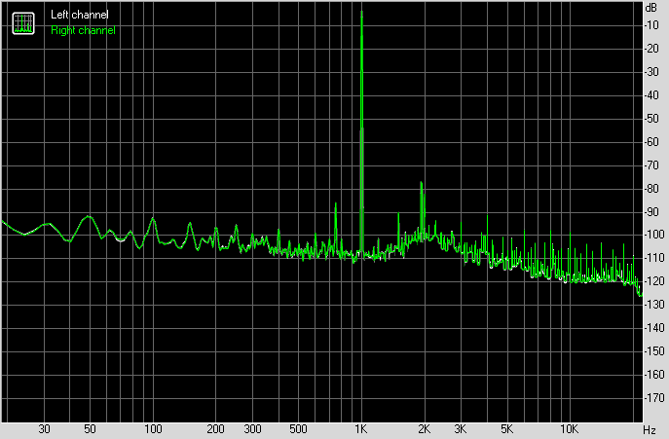Image resolution: width=669 pixels, height=439 pixels.
Task: Click the Hz unit label
Action: coord(650,429)
